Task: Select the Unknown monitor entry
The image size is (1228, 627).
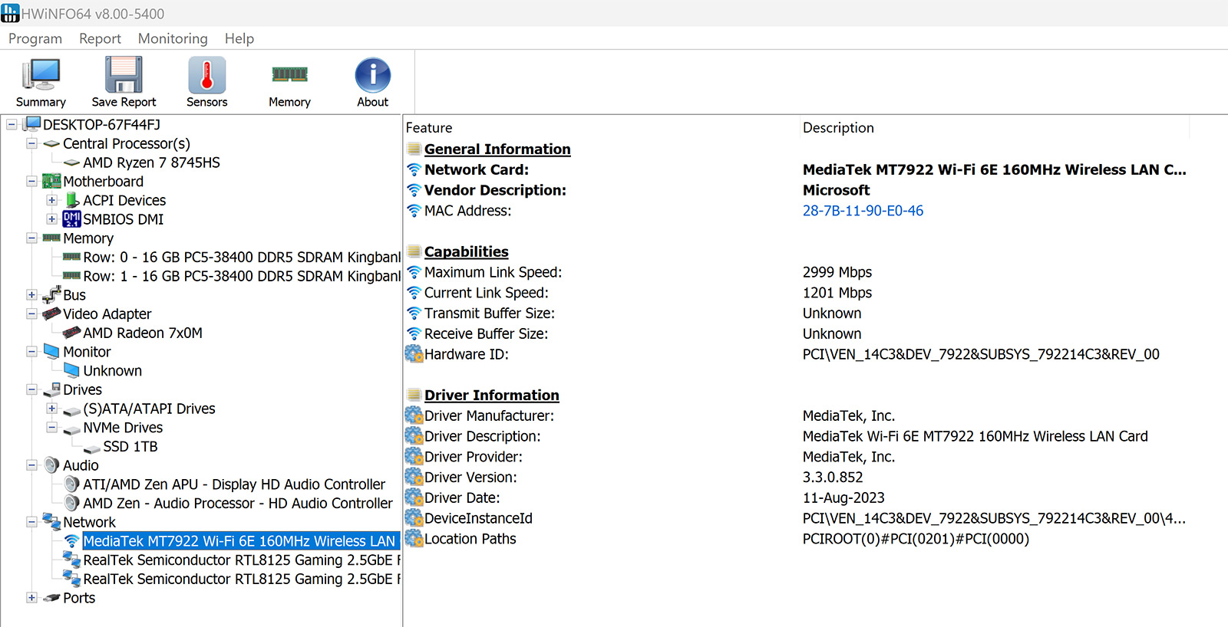Action: (112, 370)
